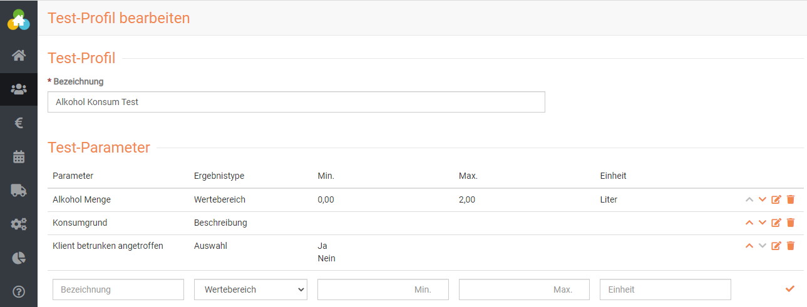
Task: Click the app logo at top left
Action: click(x=19, y=19)
